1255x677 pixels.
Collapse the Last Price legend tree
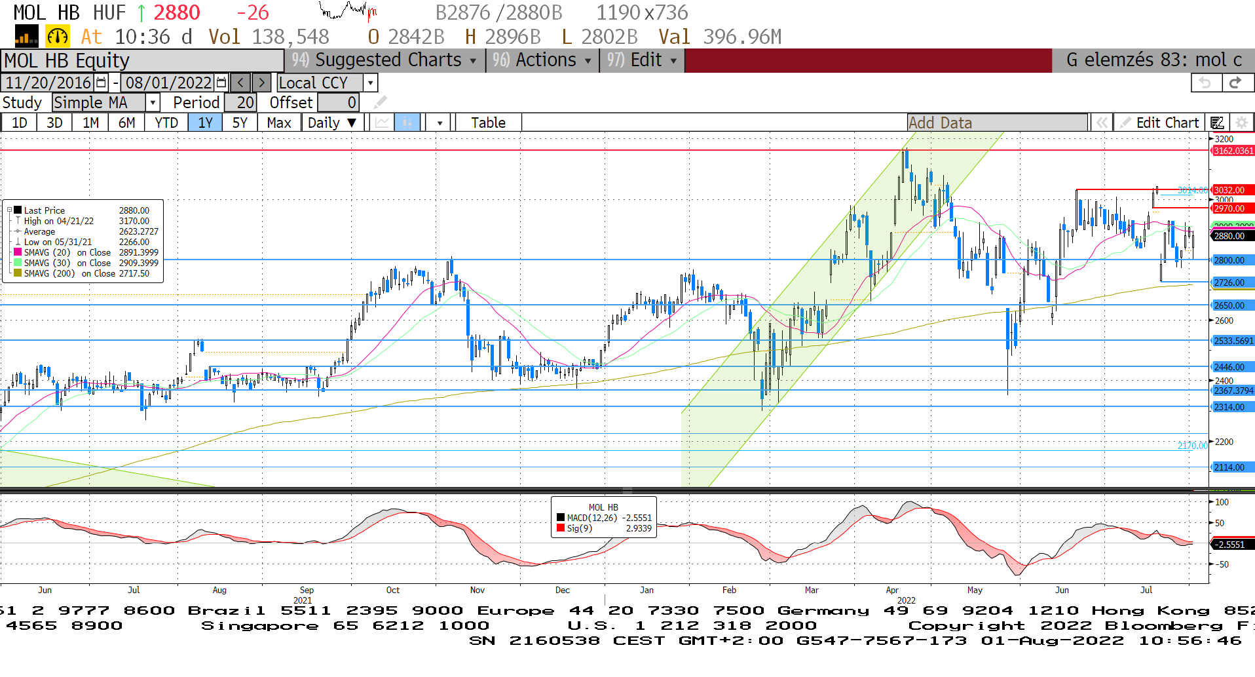coord(9,210)
